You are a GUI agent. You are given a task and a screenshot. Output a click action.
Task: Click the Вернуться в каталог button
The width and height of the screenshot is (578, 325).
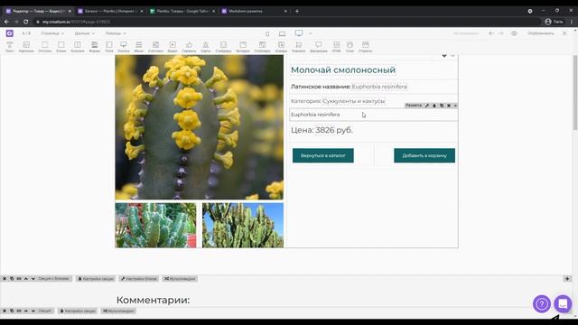pyautogui.click(x=323, y=155)
